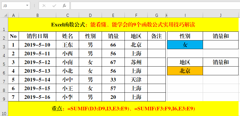The image size is (240, 116).
Task: Click the 性别 header cell in column D
Action: (x=90, y=36)
